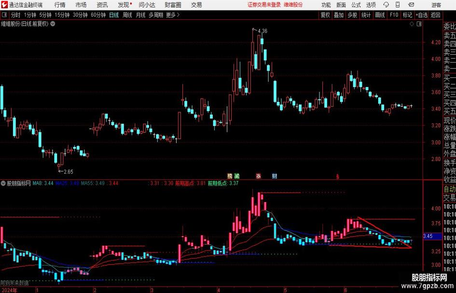Switch to 15分钟 period tab
Image resolution: width=456 pixels, height=293 pixels.
point(62,15)
